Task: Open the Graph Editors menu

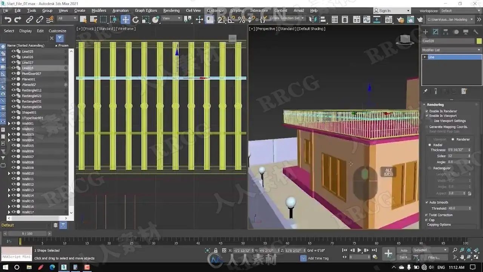Action: tap(146, 11)
